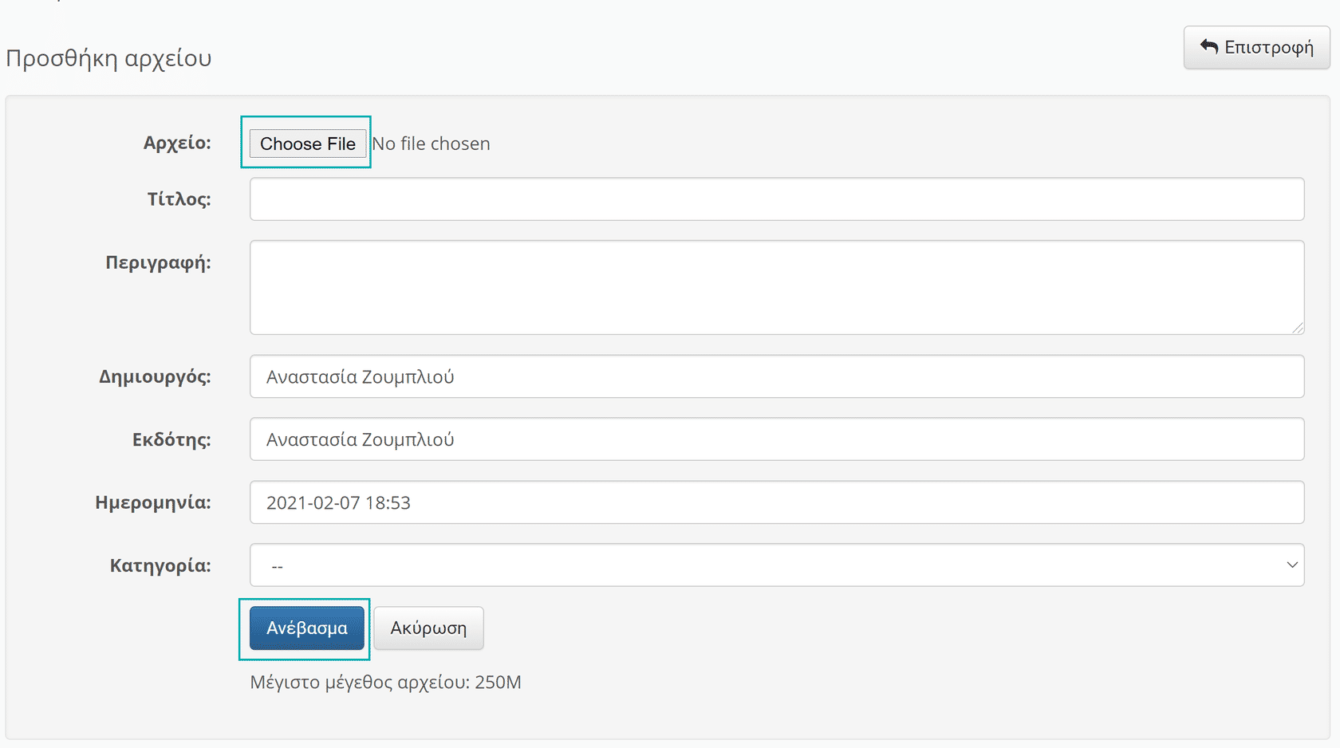Click the Εκδότης label
The width and height of the screenshot is (1340, 748).
point(171,440)
